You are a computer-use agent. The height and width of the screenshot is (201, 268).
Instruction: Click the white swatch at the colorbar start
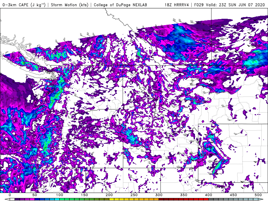click(x=12, y=199)
